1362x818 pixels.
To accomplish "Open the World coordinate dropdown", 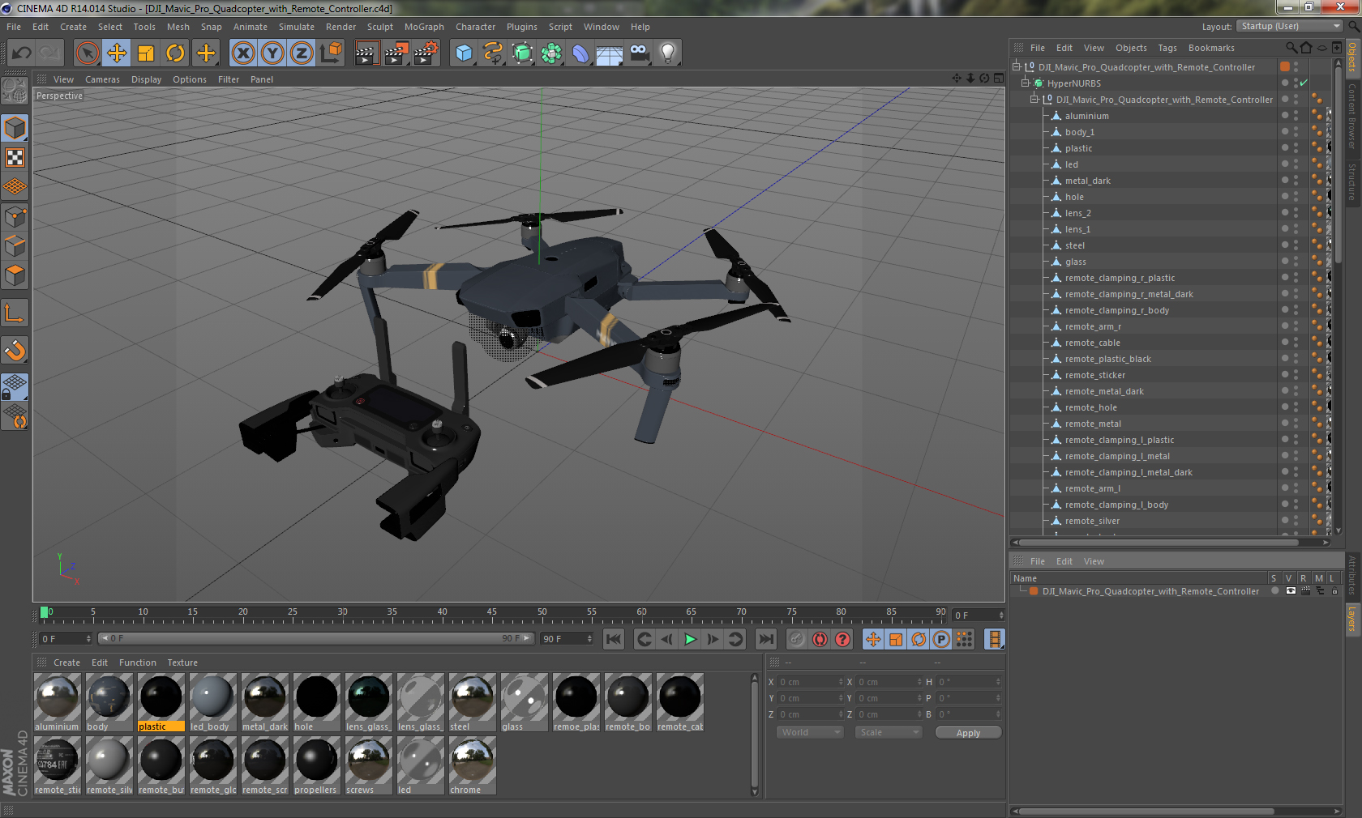I will point(810,732).
